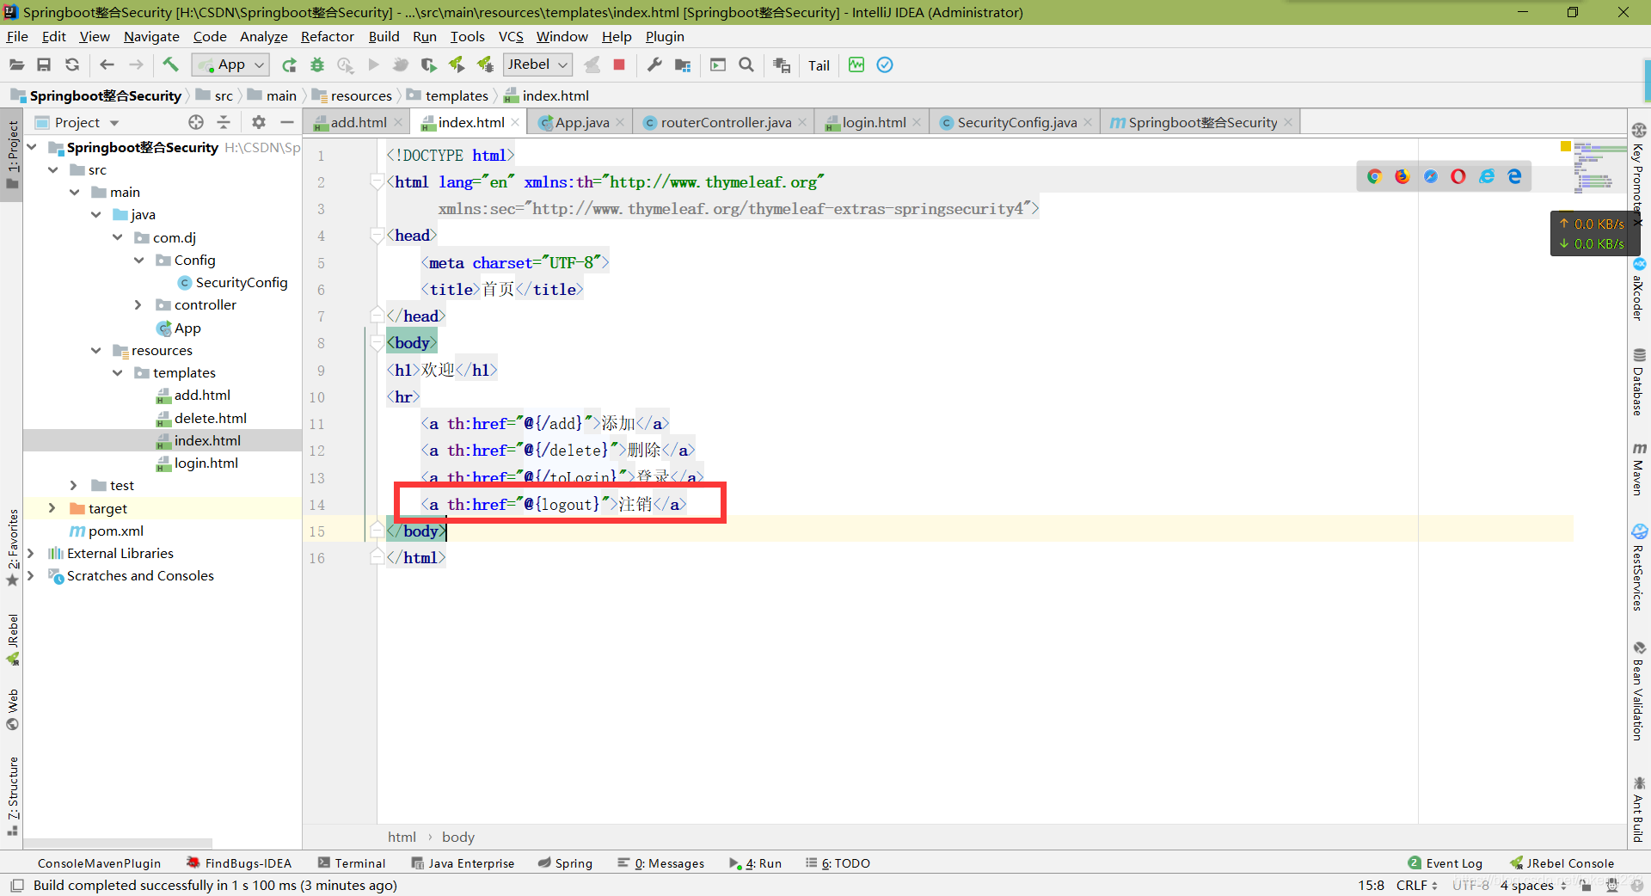Image resolution: width=1651 pixels, height=896 pixels.
Task: Open Project panel settings gear
Action: pos(259,122)
